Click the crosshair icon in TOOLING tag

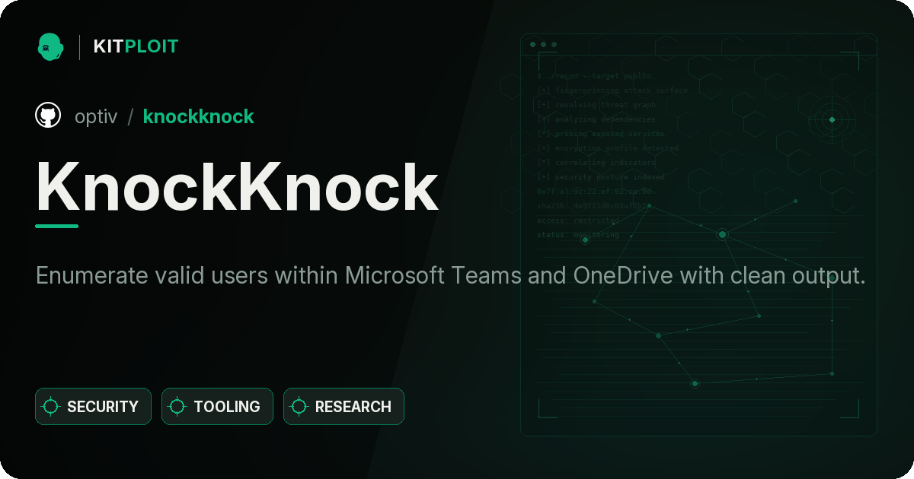click(177, 407)
